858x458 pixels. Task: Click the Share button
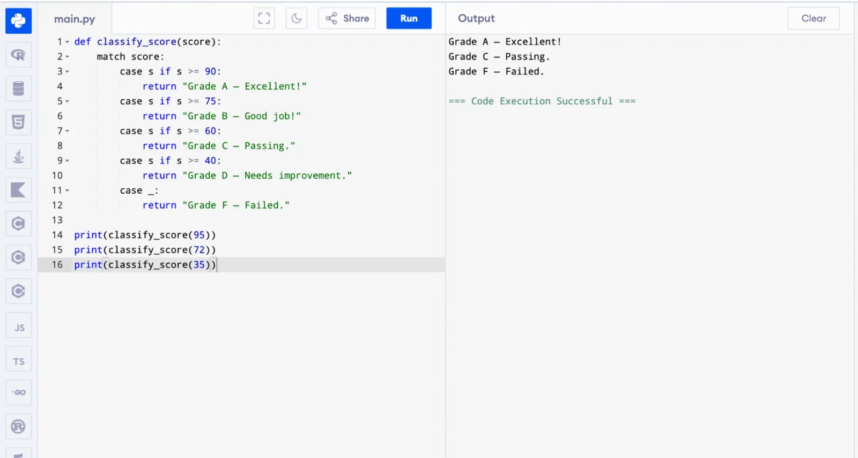[x=347, y=18]
